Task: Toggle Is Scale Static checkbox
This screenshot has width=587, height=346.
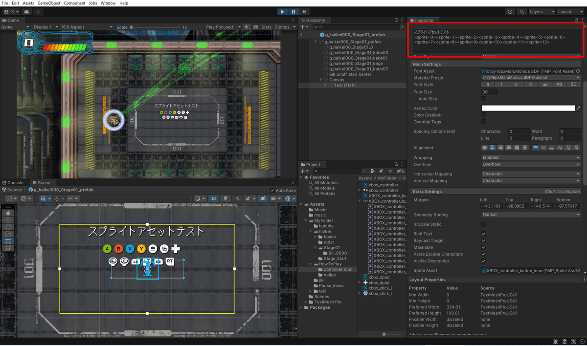Action: click(x=484, y=224)
